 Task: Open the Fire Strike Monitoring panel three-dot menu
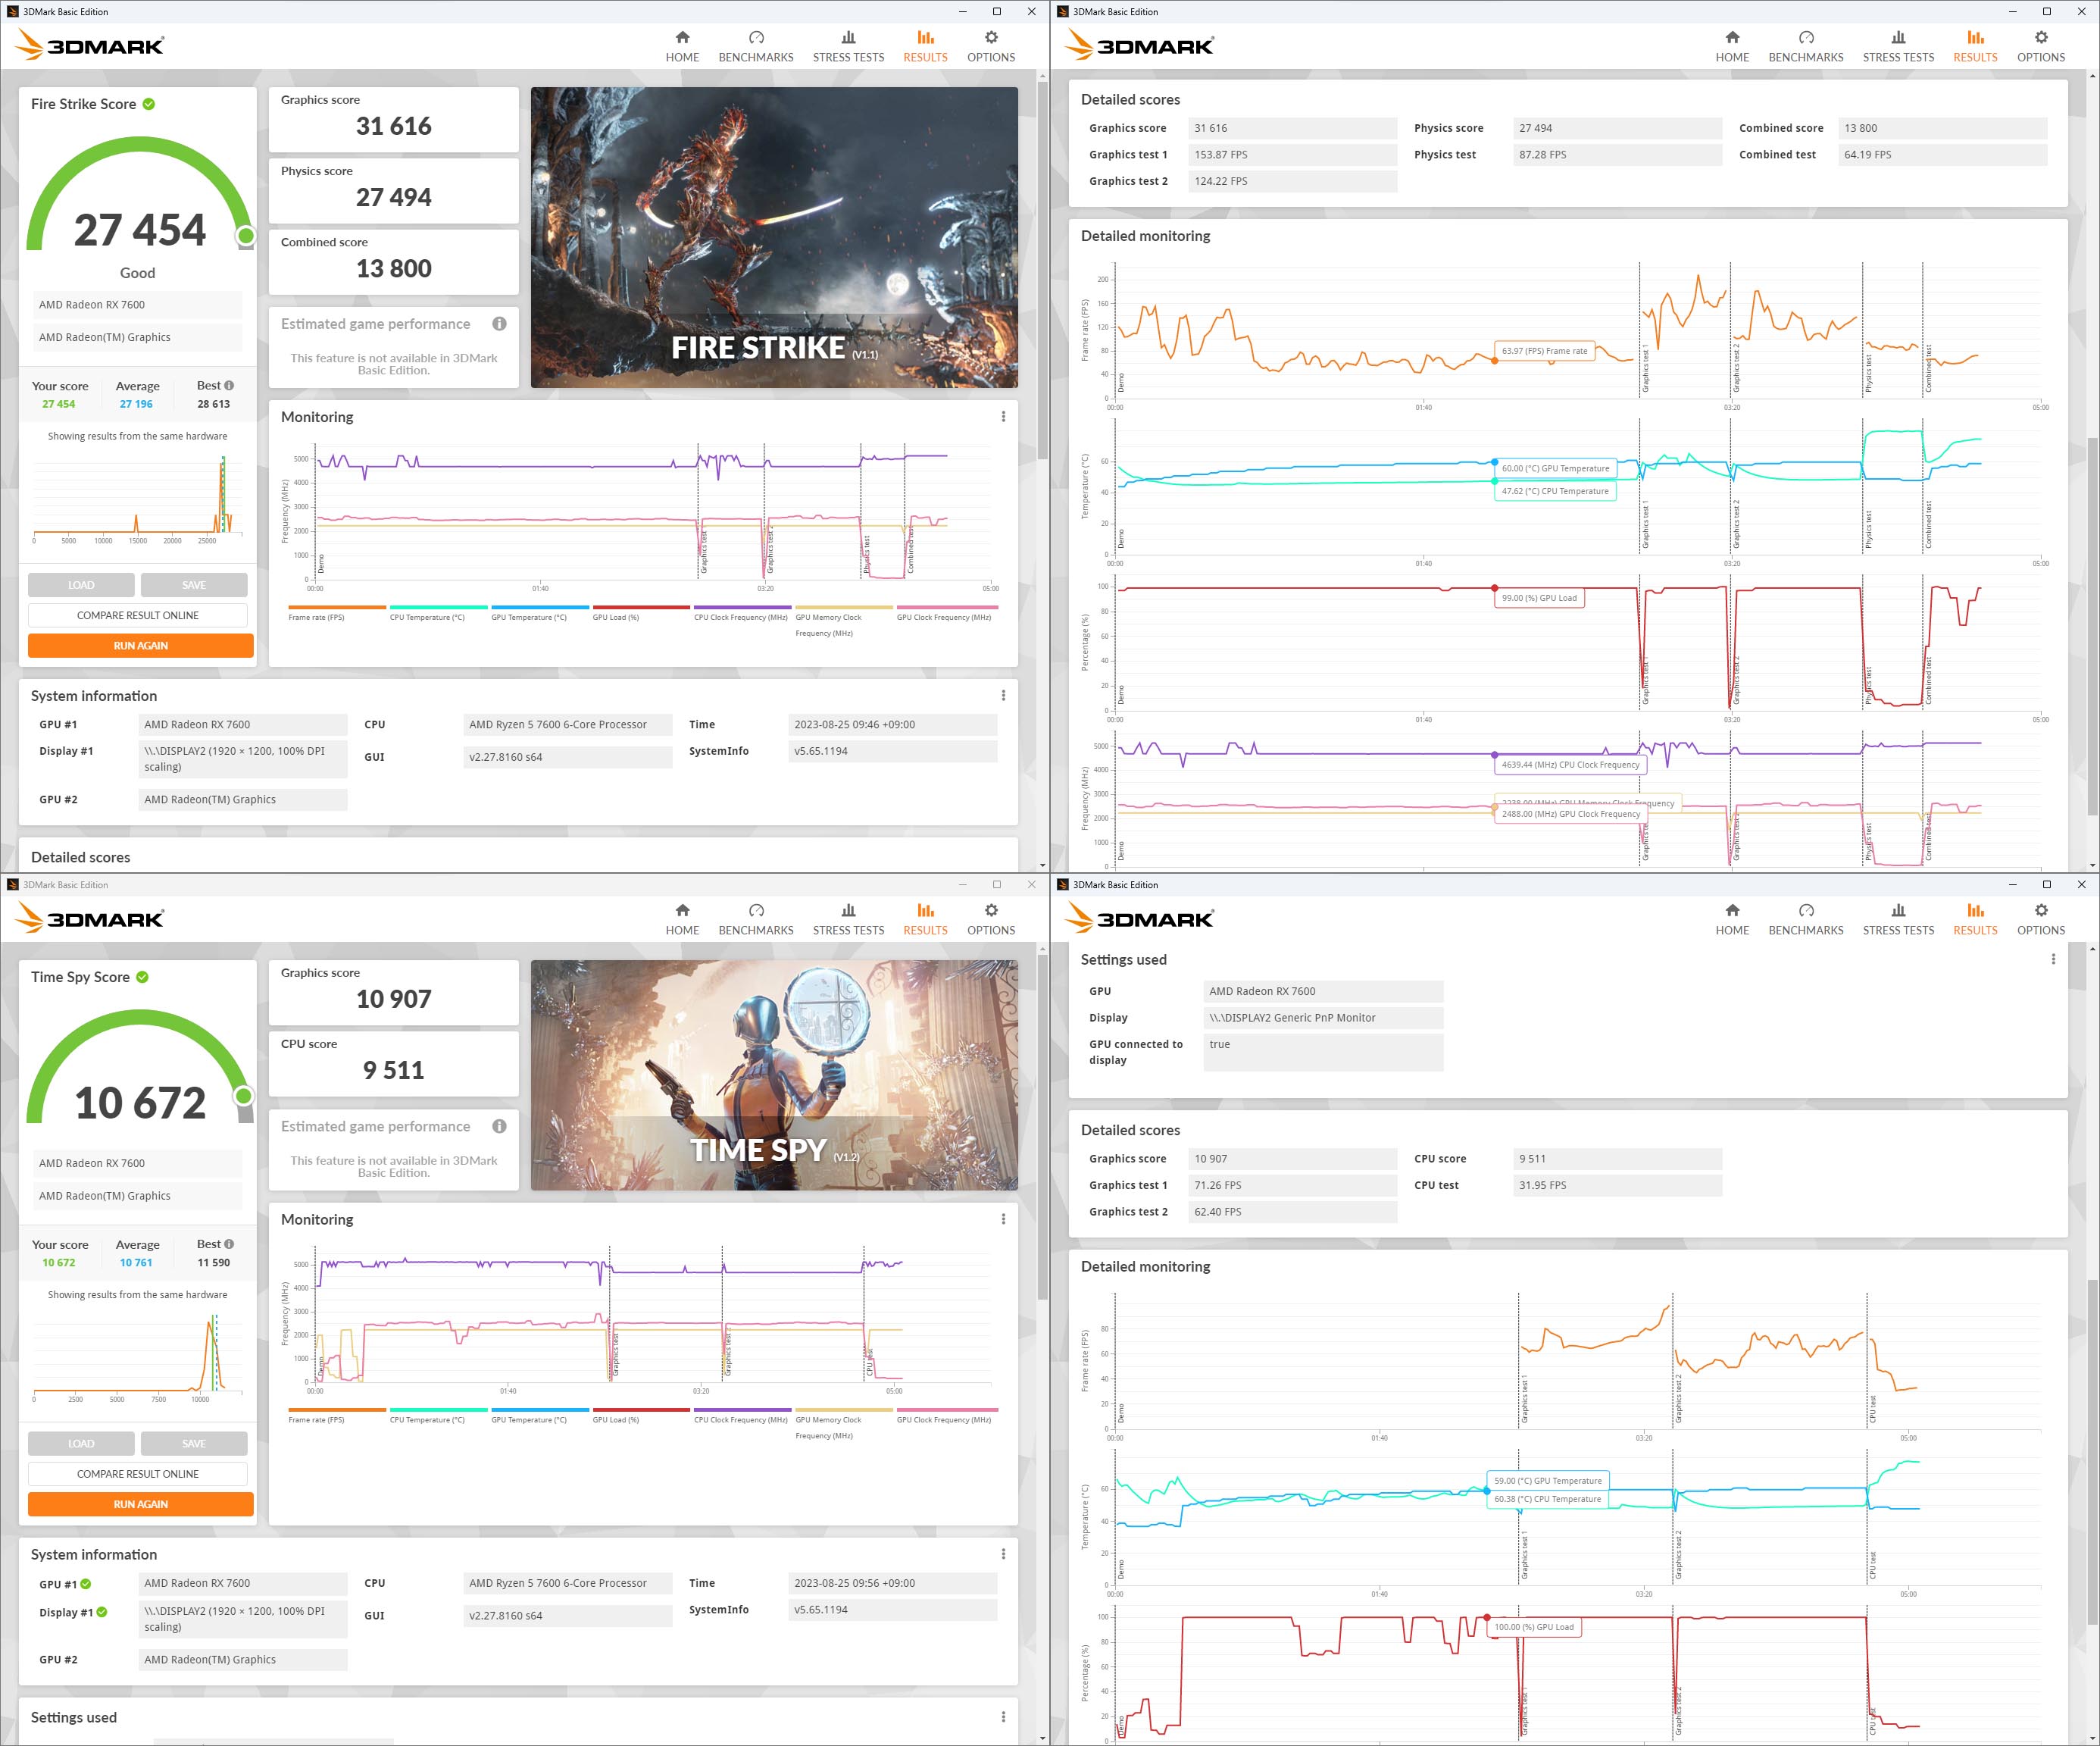(1003, 418)
